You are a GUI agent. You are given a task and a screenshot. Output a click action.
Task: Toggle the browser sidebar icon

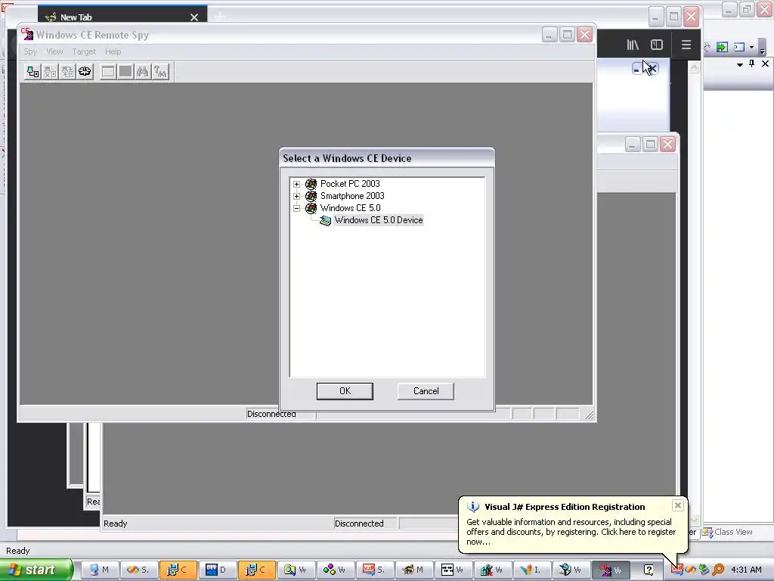coord(657,45)
